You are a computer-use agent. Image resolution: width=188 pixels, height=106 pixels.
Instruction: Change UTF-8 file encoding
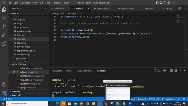point(152,99)
